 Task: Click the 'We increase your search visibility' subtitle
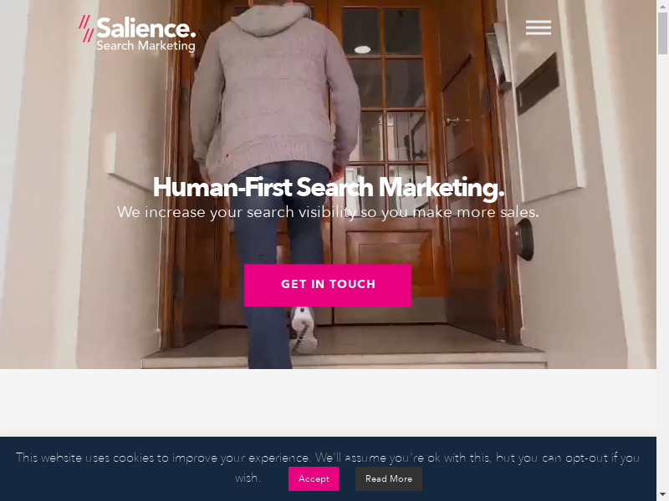coord(328,212)
